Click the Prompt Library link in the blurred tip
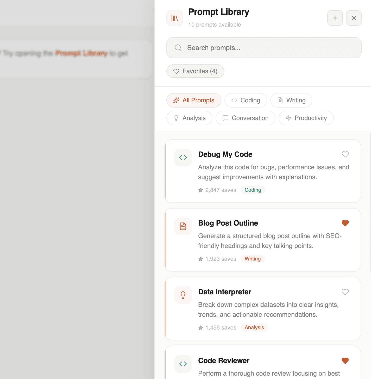Image resolution: width=371 pixels, height=379 pixels. (x=81, y=53)
